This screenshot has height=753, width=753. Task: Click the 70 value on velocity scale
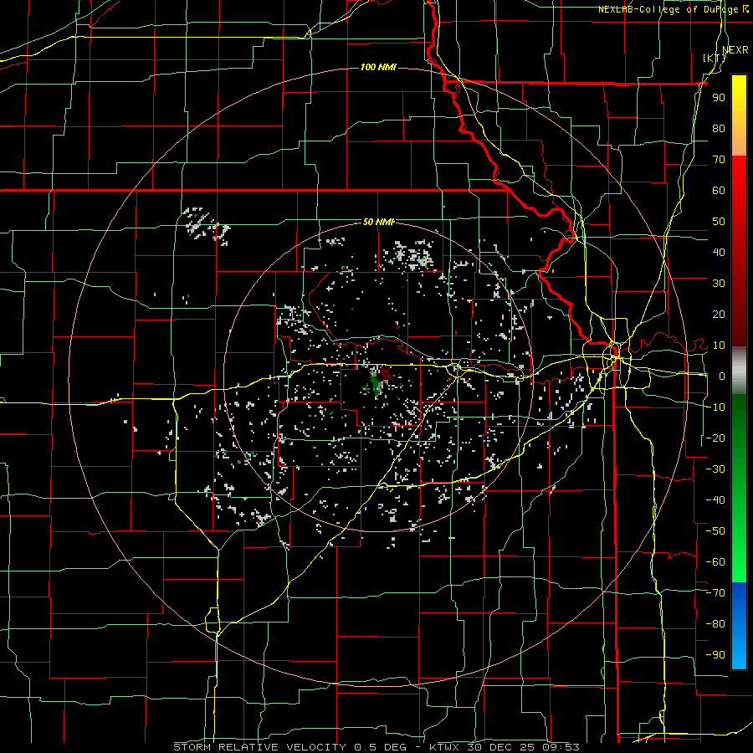click(719, 160)
